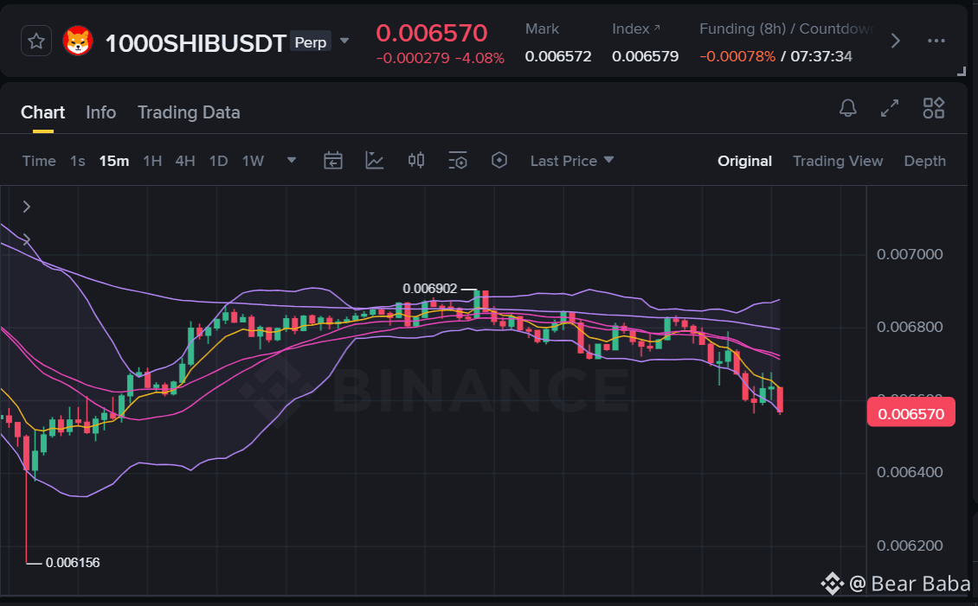Open the layout grid customization icon
The width and height of the screenshot is (978, 606).
934,108
